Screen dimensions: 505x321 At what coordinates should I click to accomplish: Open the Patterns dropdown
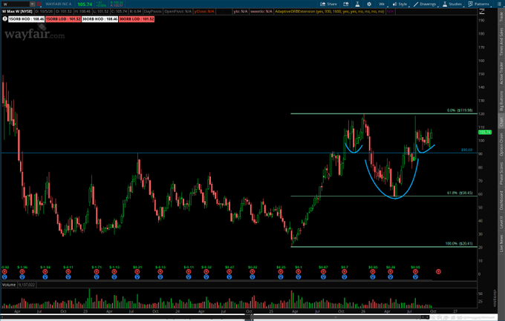coord(479,4)
